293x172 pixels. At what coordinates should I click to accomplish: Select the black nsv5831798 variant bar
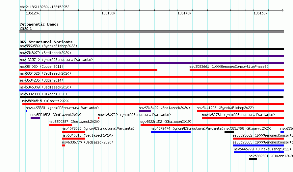[229, 132]
